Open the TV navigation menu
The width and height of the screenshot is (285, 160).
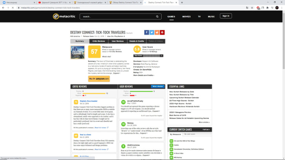point(199,17)
